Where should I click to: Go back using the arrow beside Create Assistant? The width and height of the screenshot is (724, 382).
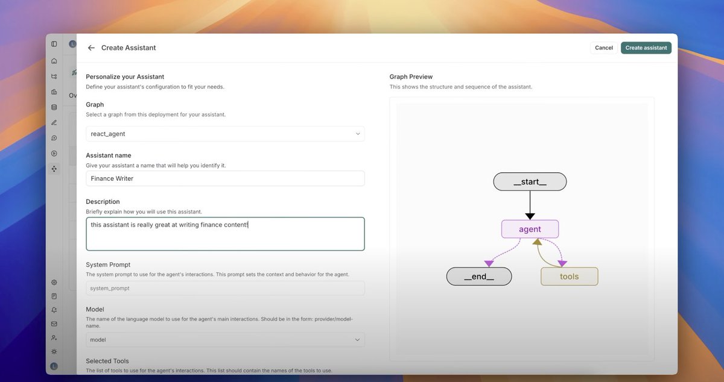tap(91, 48)
